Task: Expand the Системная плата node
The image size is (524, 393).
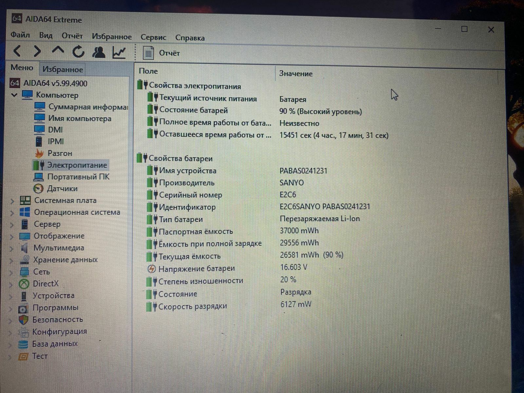Action: 12,201
